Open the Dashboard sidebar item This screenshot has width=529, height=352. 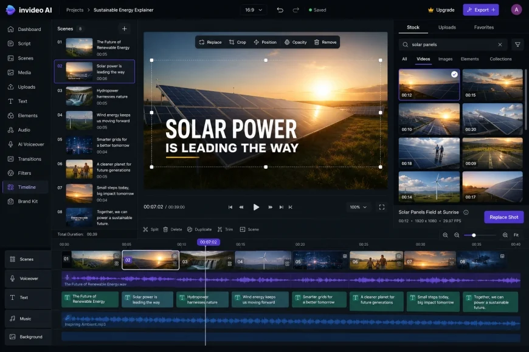pos(24,29)
